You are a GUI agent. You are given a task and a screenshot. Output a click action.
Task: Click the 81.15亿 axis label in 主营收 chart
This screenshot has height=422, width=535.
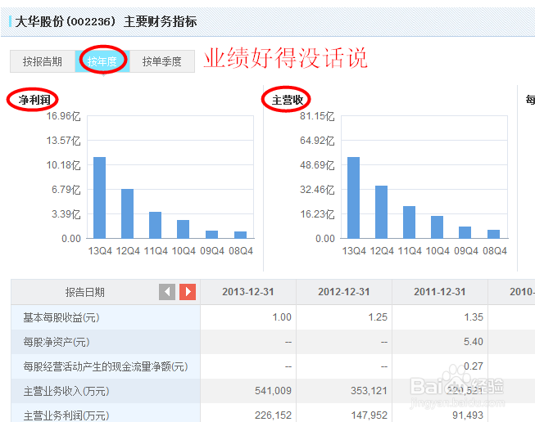point(317,116)
